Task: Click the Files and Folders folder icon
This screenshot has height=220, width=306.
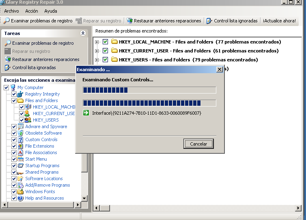Action: point(20,100)
